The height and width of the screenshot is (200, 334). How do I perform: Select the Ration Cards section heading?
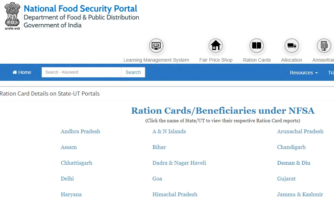pos(223,111)
